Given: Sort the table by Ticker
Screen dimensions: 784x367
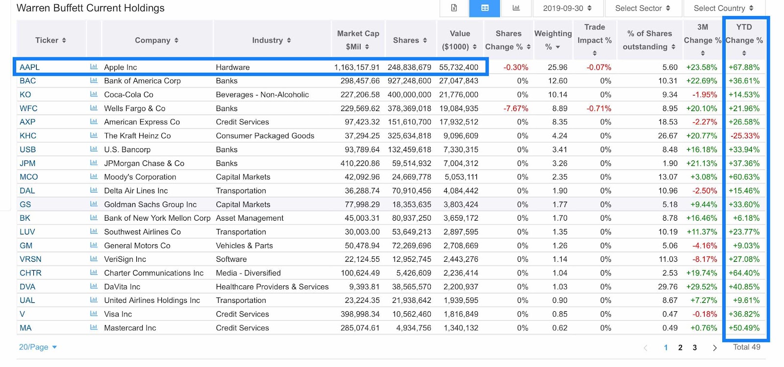Looking at the screenshot, I should click(50, 40).
